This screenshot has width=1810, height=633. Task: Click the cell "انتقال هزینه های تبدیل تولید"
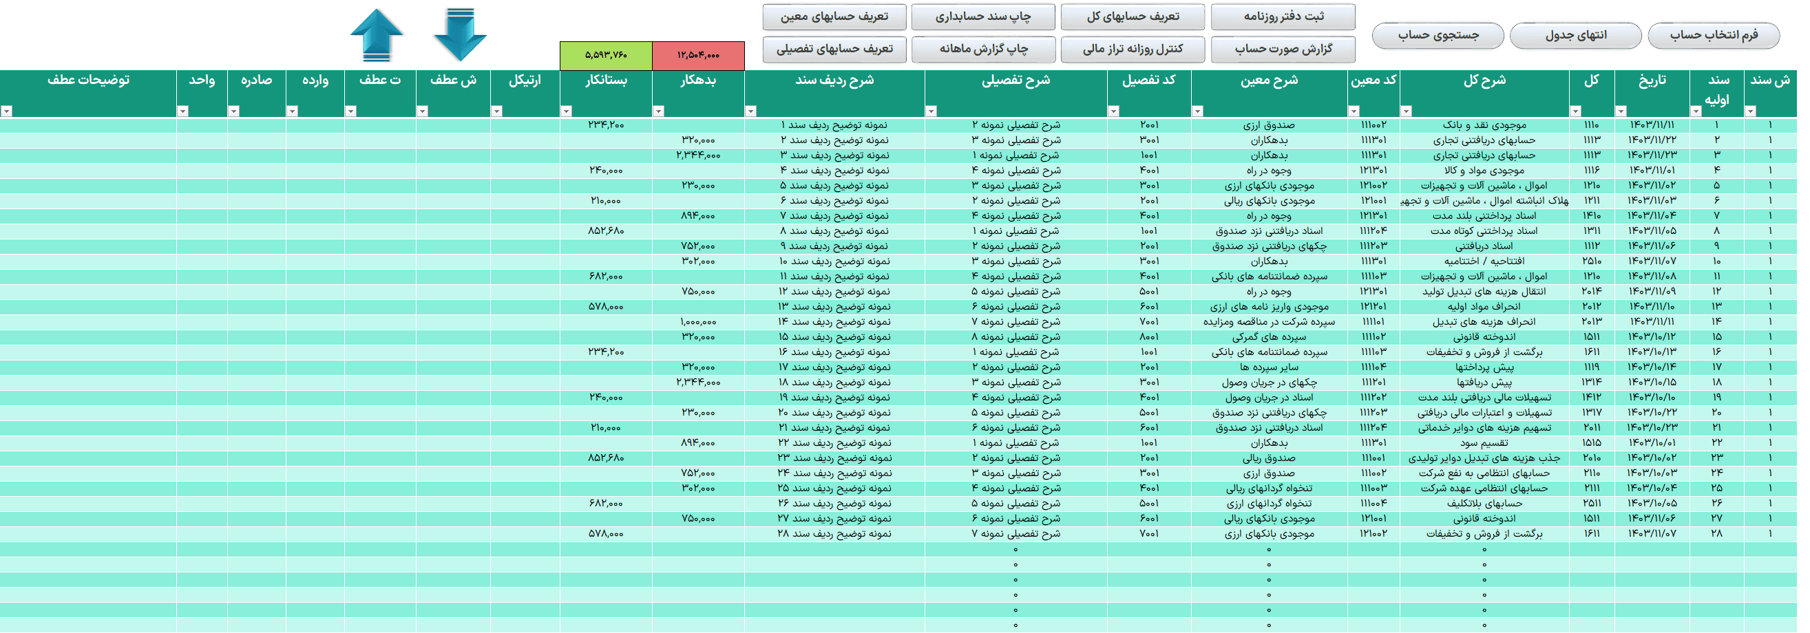(1484, 292)
